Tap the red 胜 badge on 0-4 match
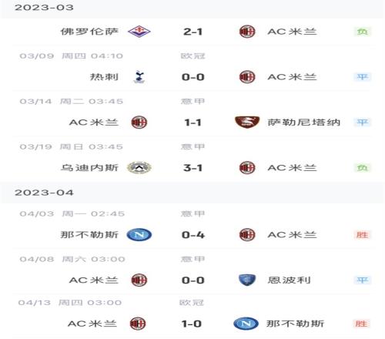 click(x=363, y=235)
